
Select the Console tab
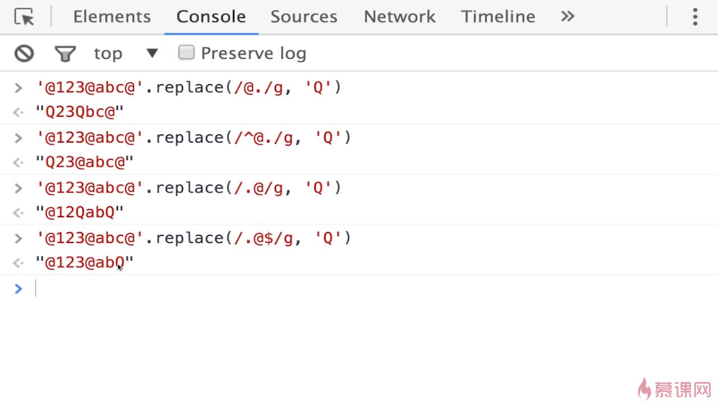pos(211,17)
